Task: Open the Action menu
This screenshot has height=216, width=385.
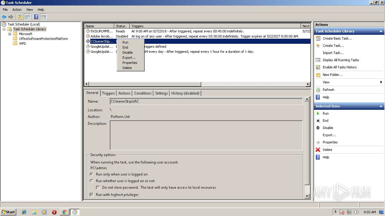Action: [x=17, y=10]
